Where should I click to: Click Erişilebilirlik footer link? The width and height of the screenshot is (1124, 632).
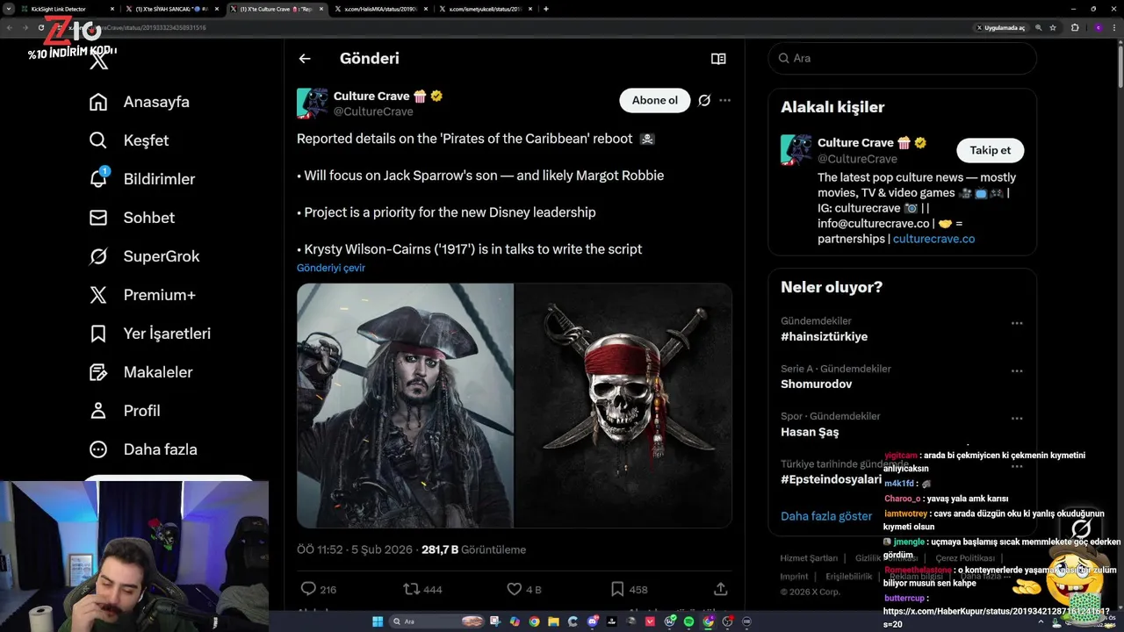(x=849, y=577)
